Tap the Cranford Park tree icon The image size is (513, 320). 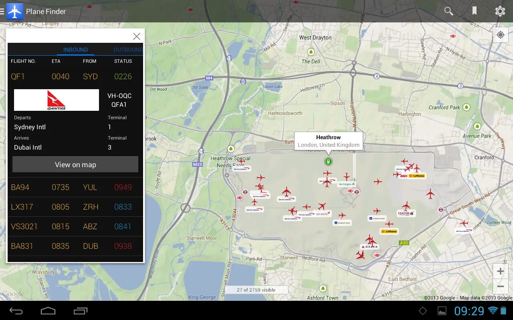coord(466,107)
